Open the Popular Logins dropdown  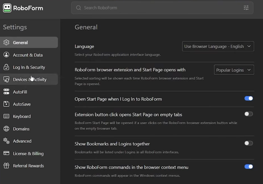click(x=234, y=70)
